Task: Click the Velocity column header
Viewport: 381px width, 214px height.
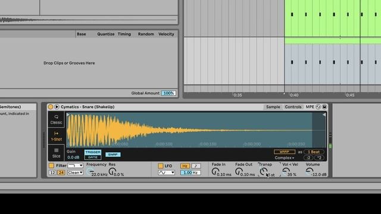Action: pos(166,34)
